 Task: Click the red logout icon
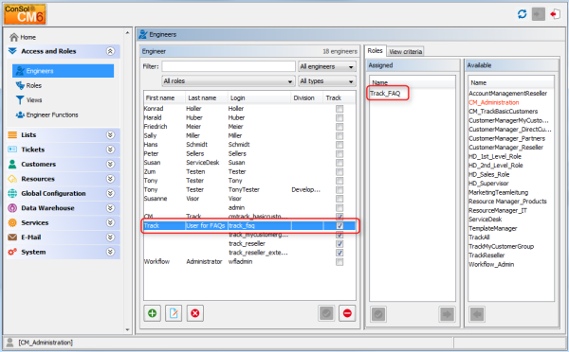point(555,14)
